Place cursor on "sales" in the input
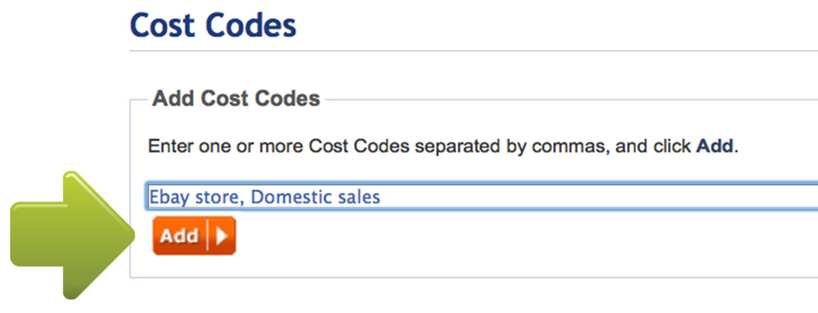Image resolution: width=818 pixels, height=313 pixels. (359, 197)
